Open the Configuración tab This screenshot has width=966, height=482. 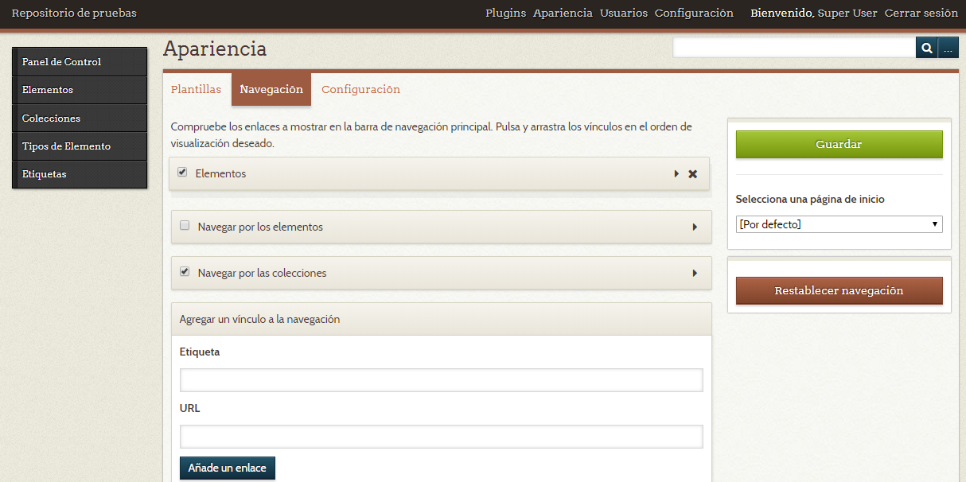coord(360,89)
